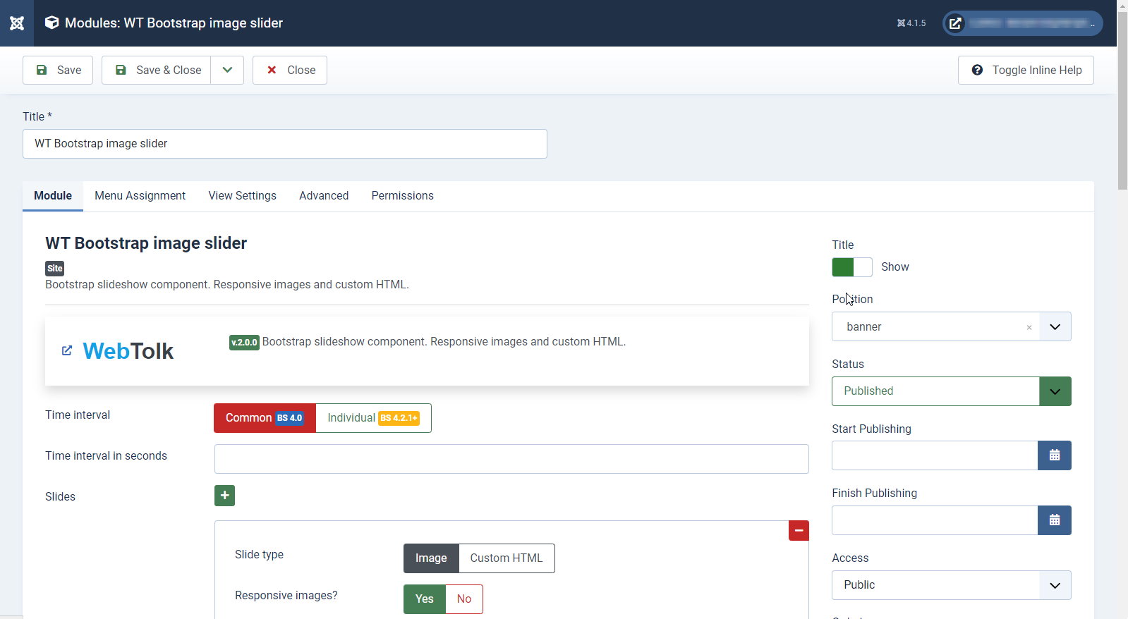This screenshot has height=619, width=1128.
Task: Choose Custom HTML slide type
Action: pos(507,558)
